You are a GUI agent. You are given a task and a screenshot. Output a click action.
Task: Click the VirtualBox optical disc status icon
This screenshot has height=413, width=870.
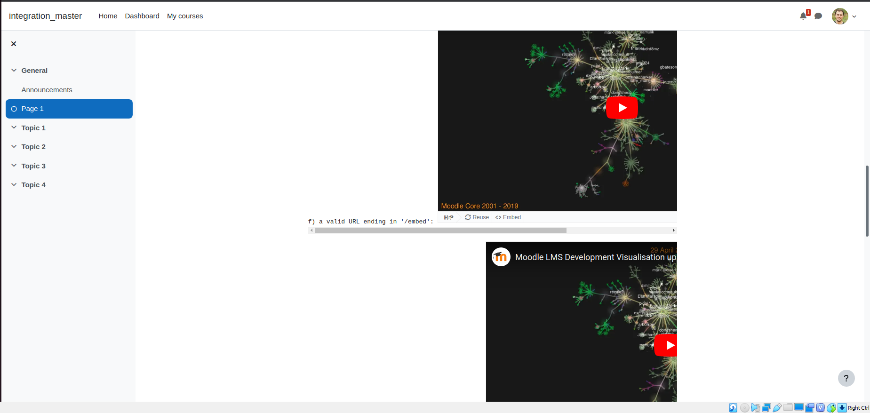point(744,408)
